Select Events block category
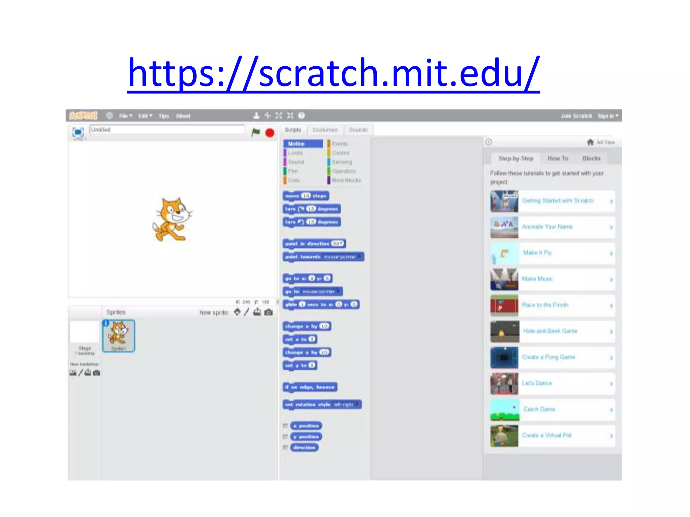690x517 pixels. pyautogui.click(x=340, y=144)
